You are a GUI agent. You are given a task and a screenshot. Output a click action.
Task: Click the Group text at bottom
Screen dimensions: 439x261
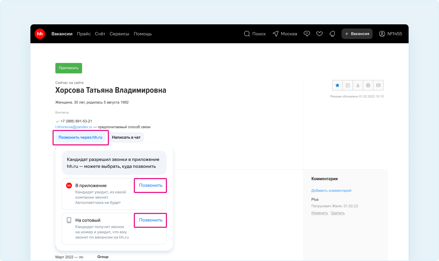(x=103, y=257)
